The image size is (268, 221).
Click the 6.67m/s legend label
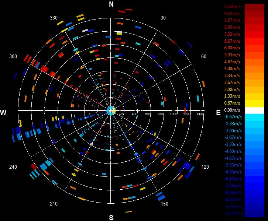coord(232,41)
